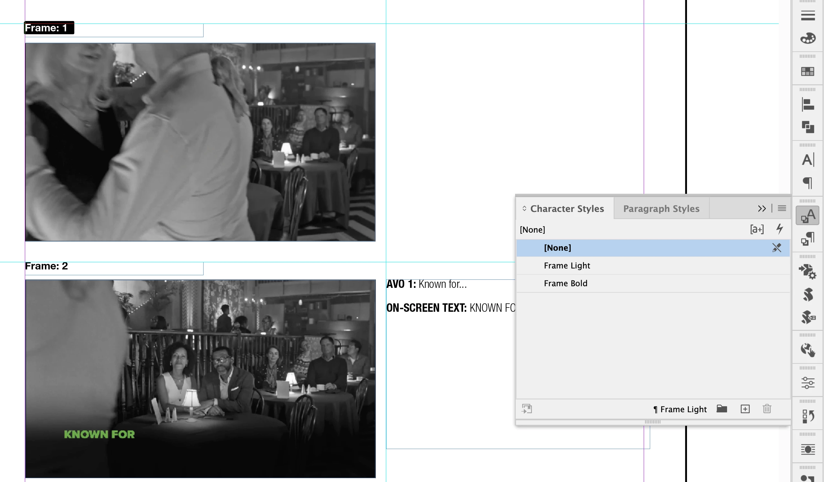824x482 pixels.
Task: Open the Color palette panel
Action: pos(808,38)
